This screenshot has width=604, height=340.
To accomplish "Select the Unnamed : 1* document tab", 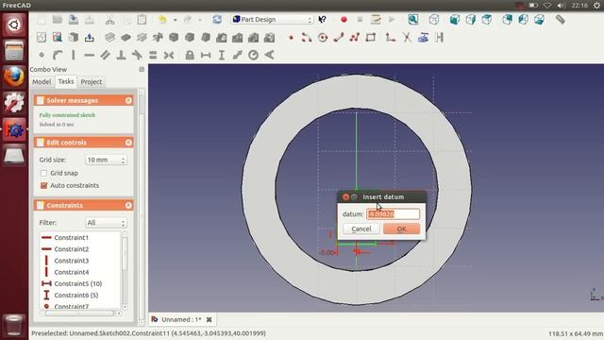I will pyautogui.click(x=181, y=319).
